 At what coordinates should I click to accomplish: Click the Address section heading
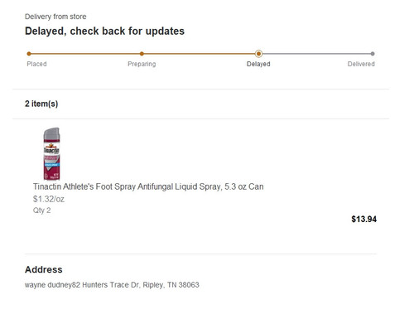click(x=44, y=269)
